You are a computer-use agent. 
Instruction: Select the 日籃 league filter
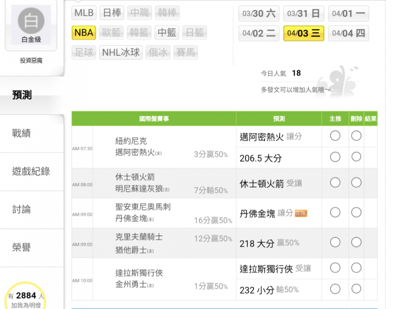tap(195, 33)
